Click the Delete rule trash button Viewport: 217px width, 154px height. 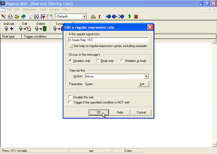(41, 26)
